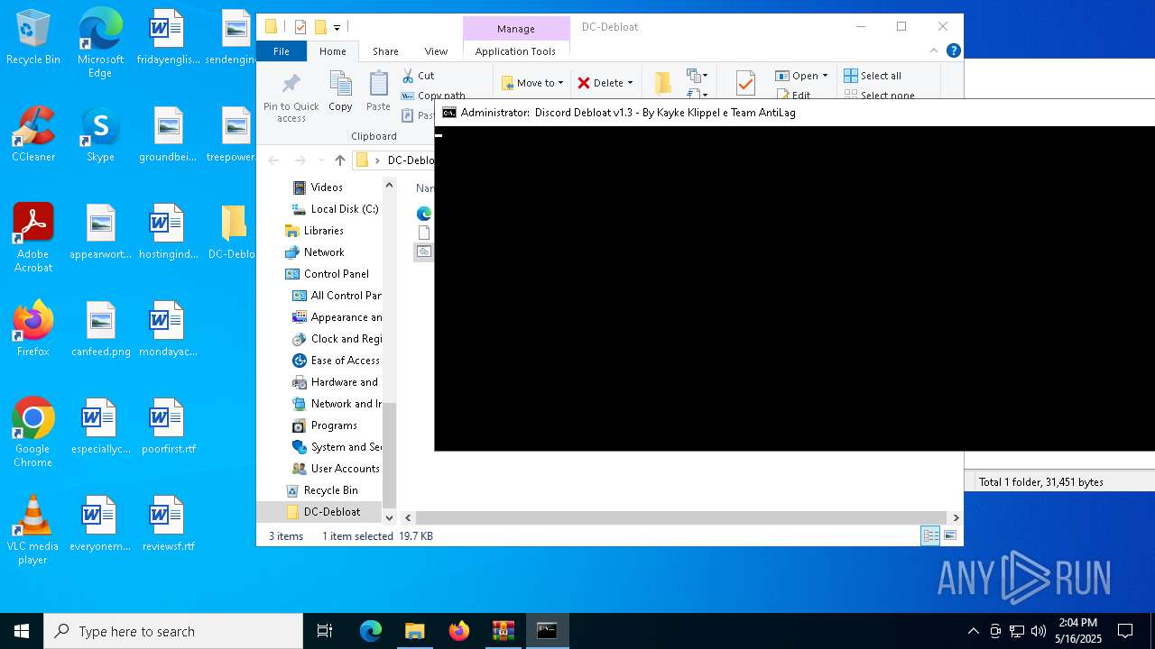The width and height of the screenshot is (1155, 649).
Task: Select the Skype desktop shortcut
Action: click(x=100, y=135)
